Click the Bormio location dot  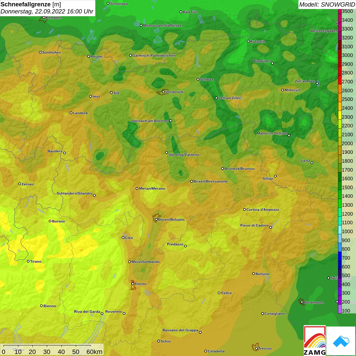[50, 221]
